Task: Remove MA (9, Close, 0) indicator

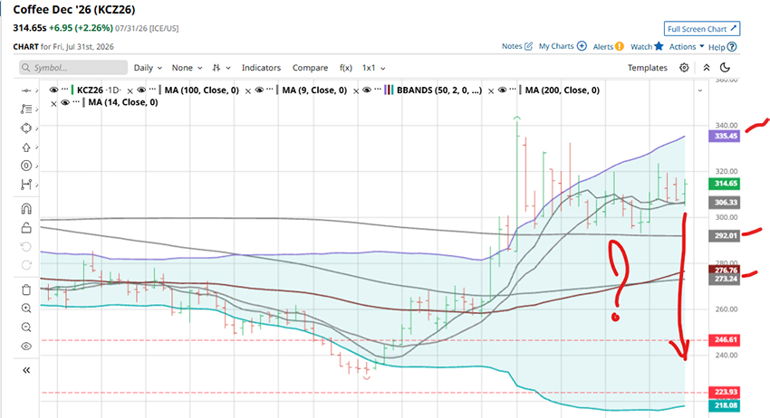Action: pos(355,90)
